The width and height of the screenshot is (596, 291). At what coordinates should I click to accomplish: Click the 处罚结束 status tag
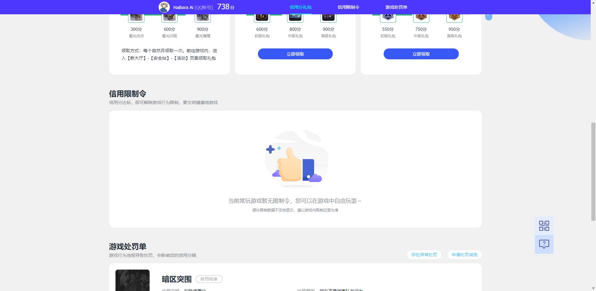(209, 279)
